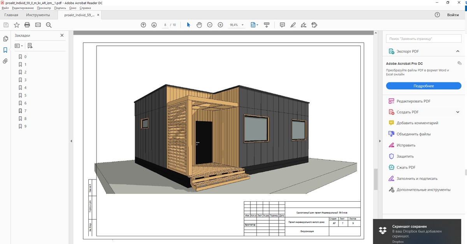The image size is (467, 244).
Task: Open the Файл menu
Action: [x=5, y=8]
